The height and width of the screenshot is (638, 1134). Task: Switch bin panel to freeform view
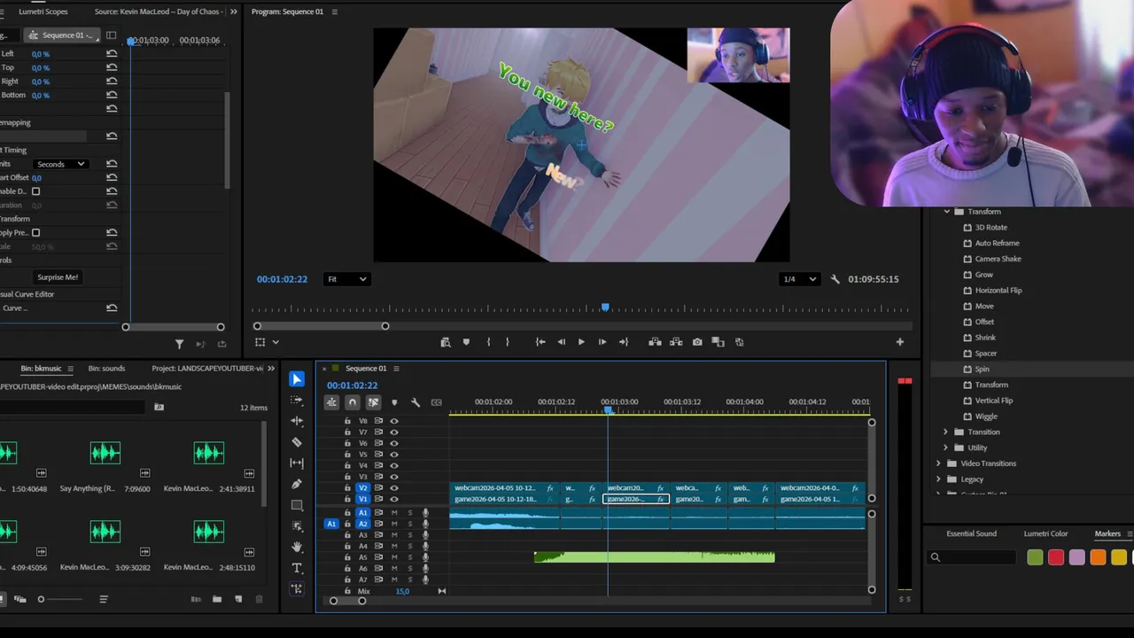19,599
